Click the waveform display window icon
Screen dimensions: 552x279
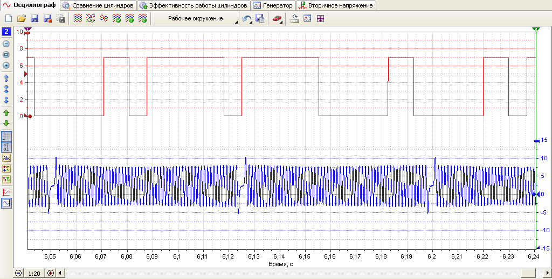tap(307, 19)
